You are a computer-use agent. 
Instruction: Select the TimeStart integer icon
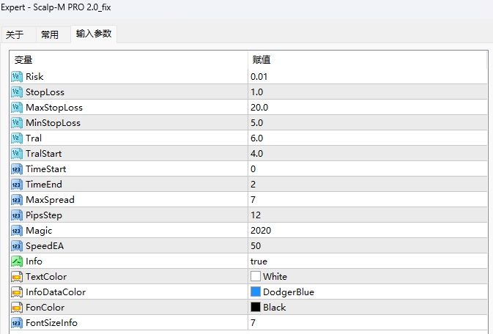(x=17, y=169)
